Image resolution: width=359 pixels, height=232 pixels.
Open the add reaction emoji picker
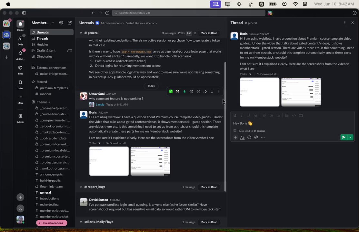click(191, 92)
